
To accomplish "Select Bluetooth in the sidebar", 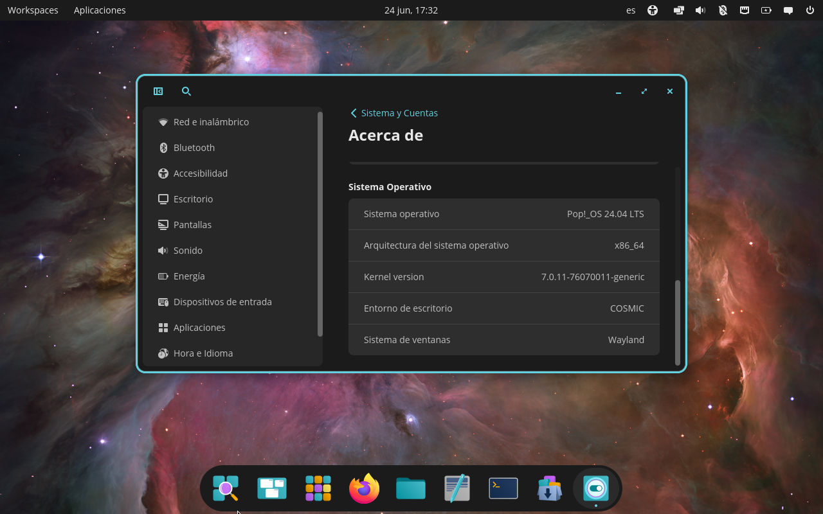I will click(232, 148).
